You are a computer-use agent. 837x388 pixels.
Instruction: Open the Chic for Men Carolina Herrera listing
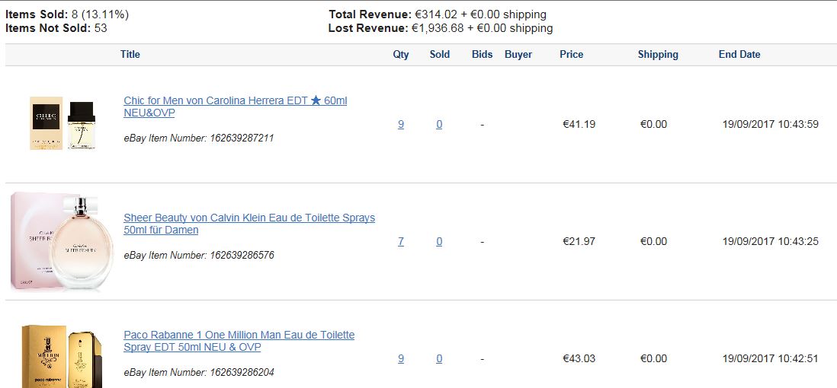(236, 107)
